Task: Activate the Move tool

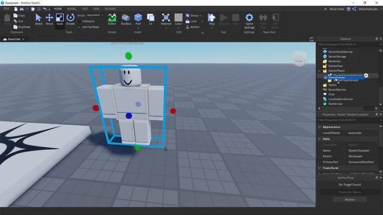Action: [x=49, y=19]
